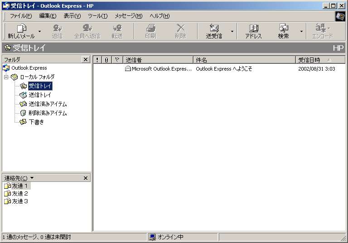
Task: Click the 検索 (Find) toolbar icon
Action: 284,31
